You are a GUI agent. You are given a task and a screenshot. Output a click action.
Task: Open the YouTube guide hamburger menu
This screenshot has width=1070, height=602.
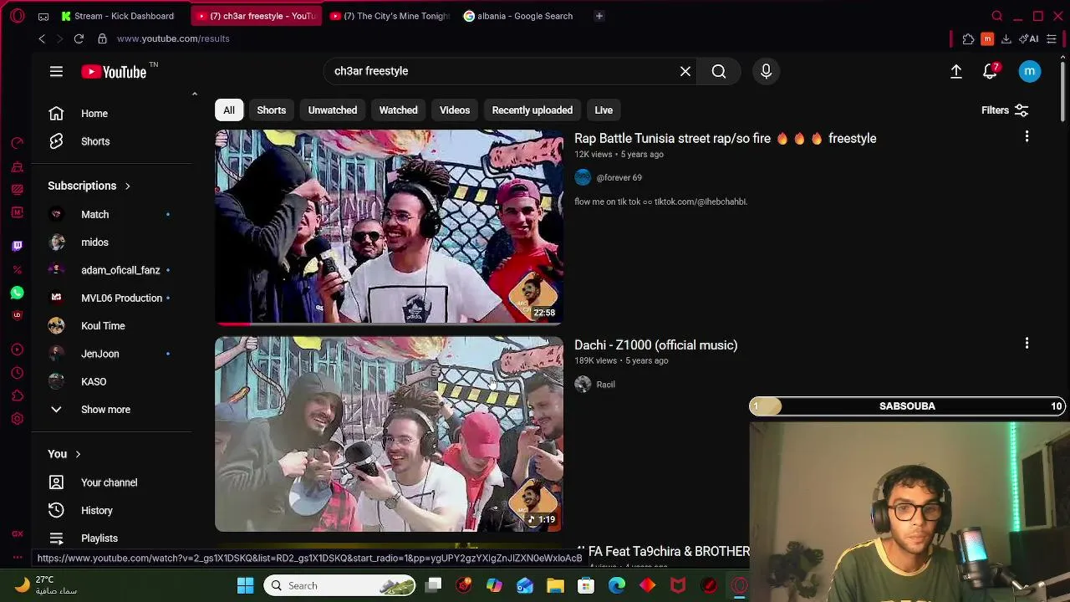(x=56, y=72)
